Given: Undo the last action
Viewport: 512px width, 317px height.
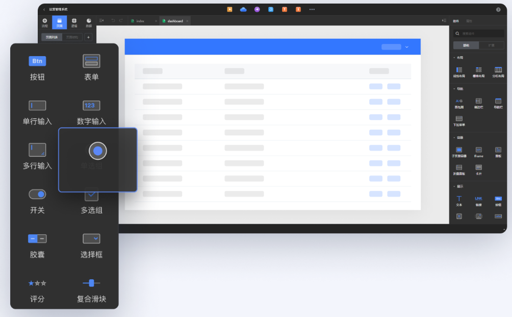Looking at the screenshot, I should [x=113, y=20].
